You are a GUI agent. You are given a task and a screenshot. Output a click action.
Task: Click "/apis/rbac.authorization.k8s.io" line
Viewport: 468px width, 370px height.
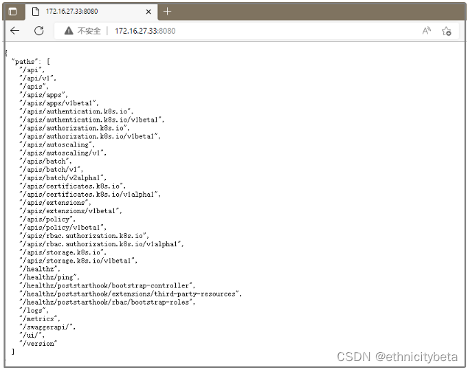[84, 236]
